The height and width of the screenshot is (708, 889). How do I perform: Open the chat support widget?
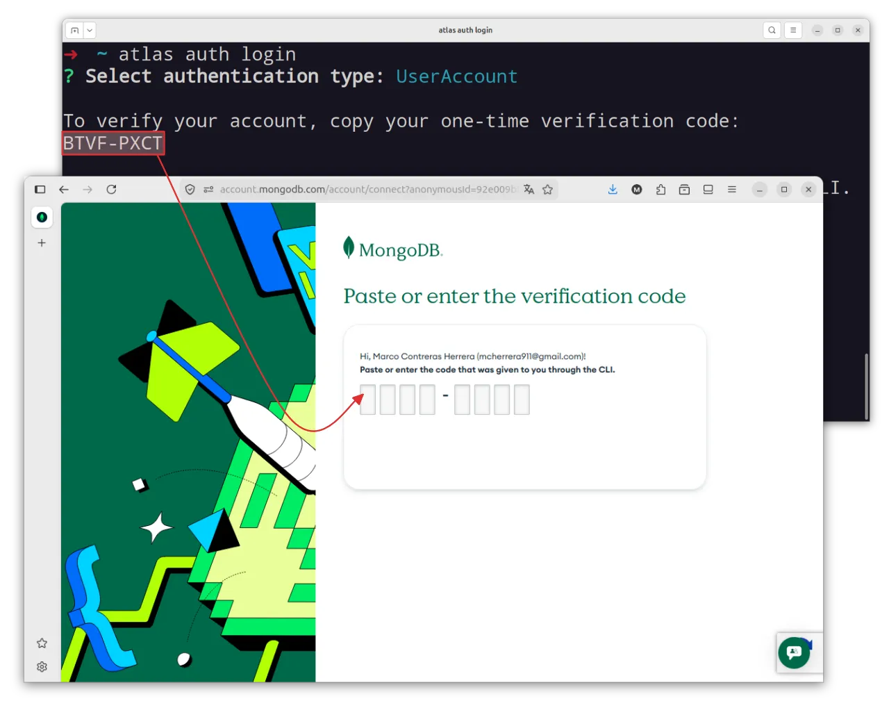tap(794, 652)
